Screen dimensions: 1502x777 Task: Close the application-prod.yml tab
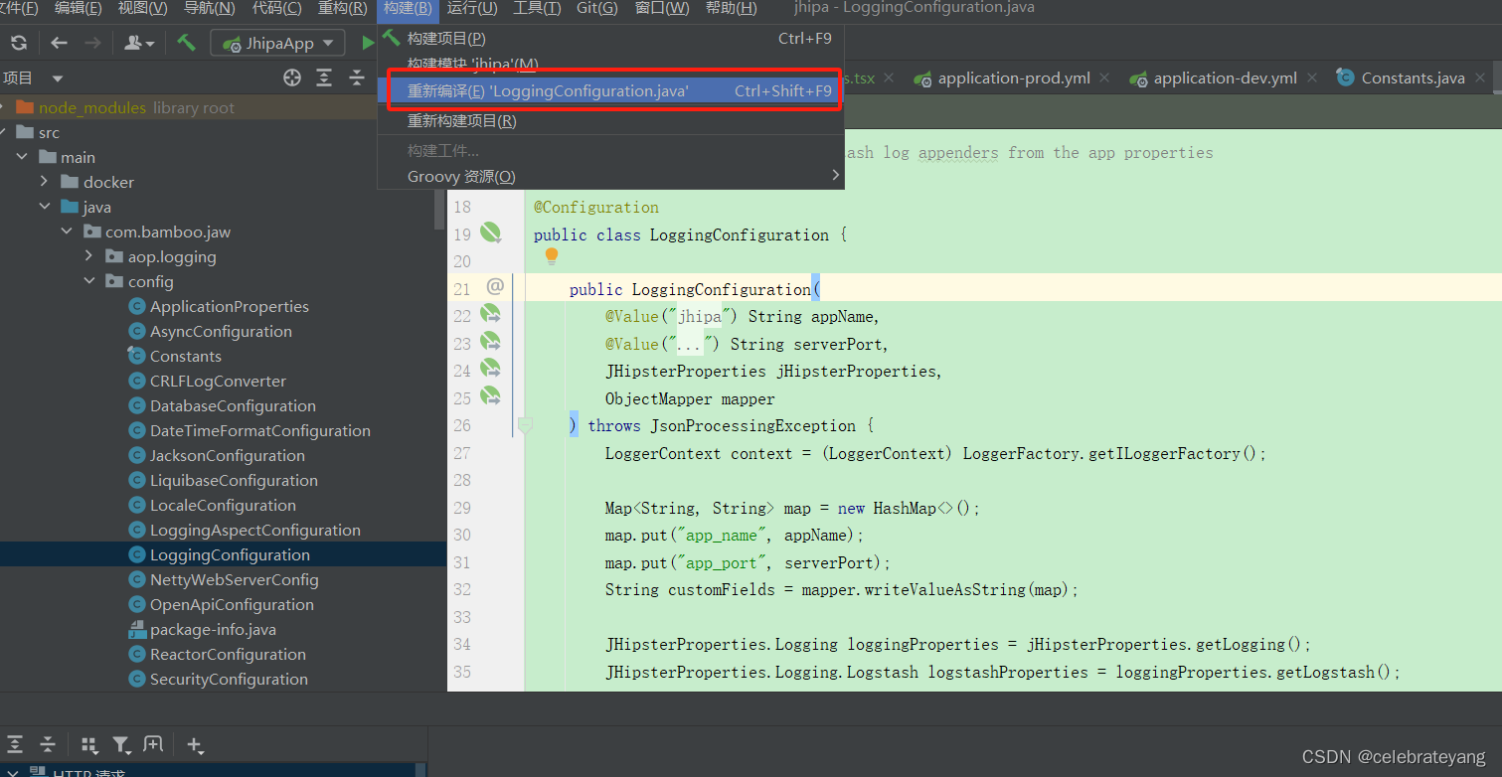[1103, 78]
